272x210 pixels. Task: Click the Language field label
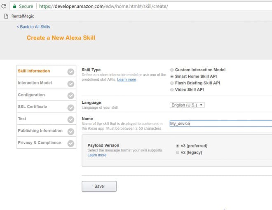coord(91,103)
